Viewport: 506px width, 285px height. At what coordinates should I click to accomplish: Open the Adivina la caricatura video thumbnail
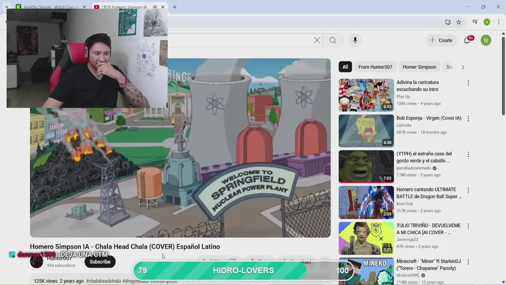(x=366, y=95)
